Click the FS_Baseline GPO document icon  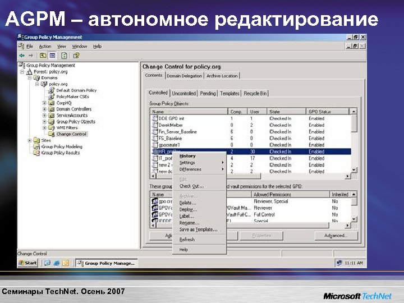coord(155,139)
